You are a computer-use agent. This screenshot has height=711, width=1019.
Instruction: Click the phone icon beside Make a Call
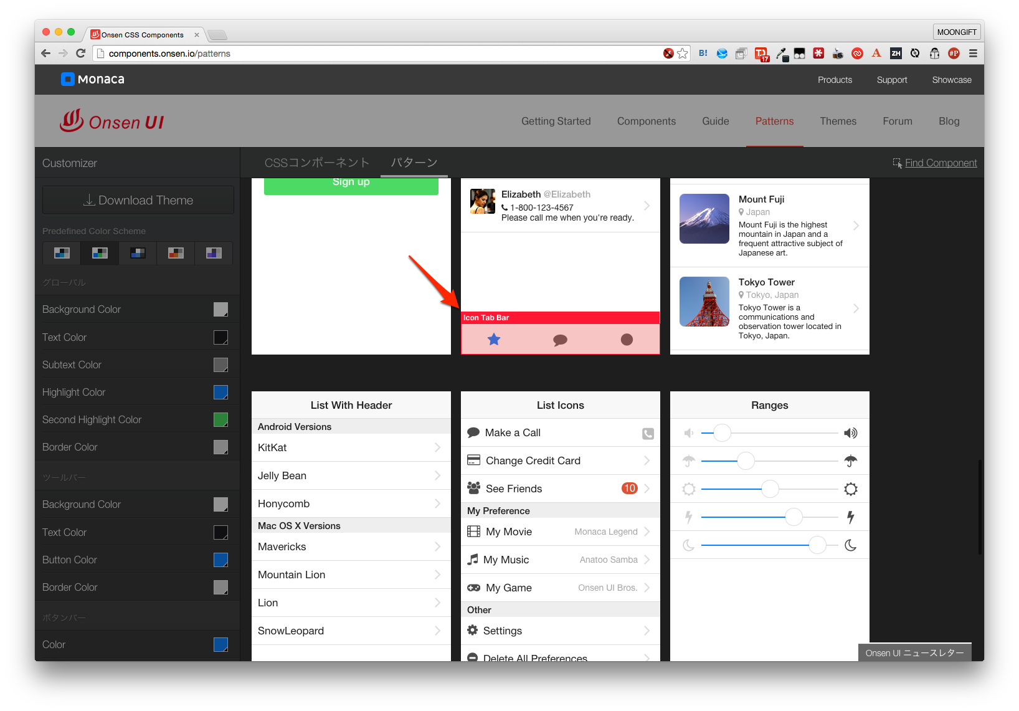[x=648, y=434]
